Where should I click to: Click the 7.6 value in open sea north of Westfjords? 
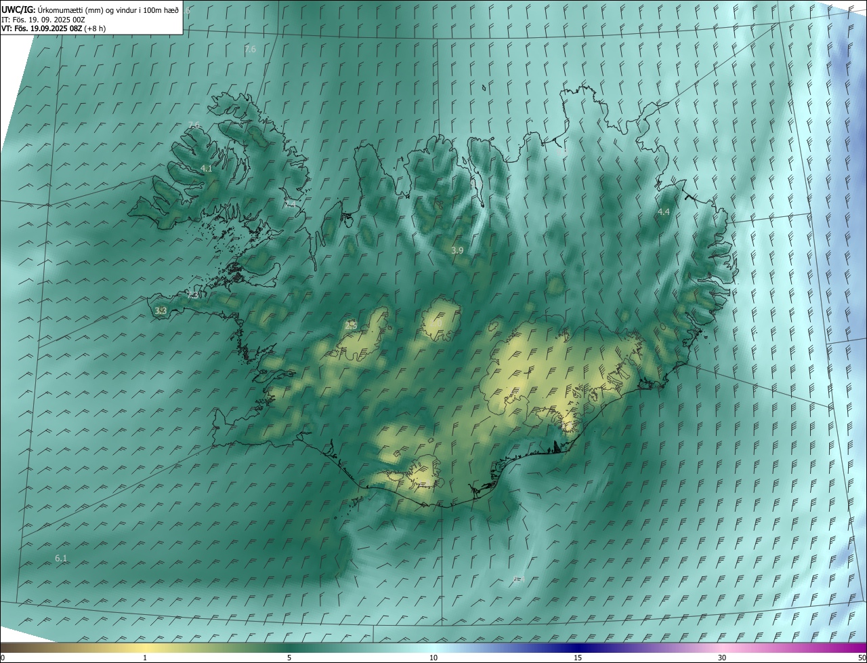pos(250,49)
